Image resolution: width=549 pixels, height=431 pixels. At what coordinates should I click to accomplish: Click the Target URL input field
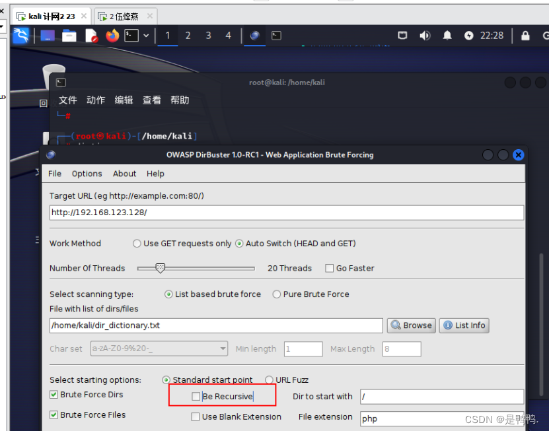(x=287, y=213)
